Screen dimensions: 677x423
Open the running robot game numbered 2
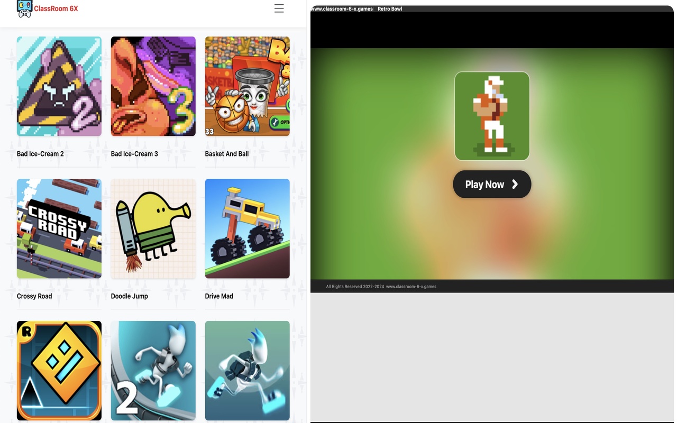(x=153, y=371)
